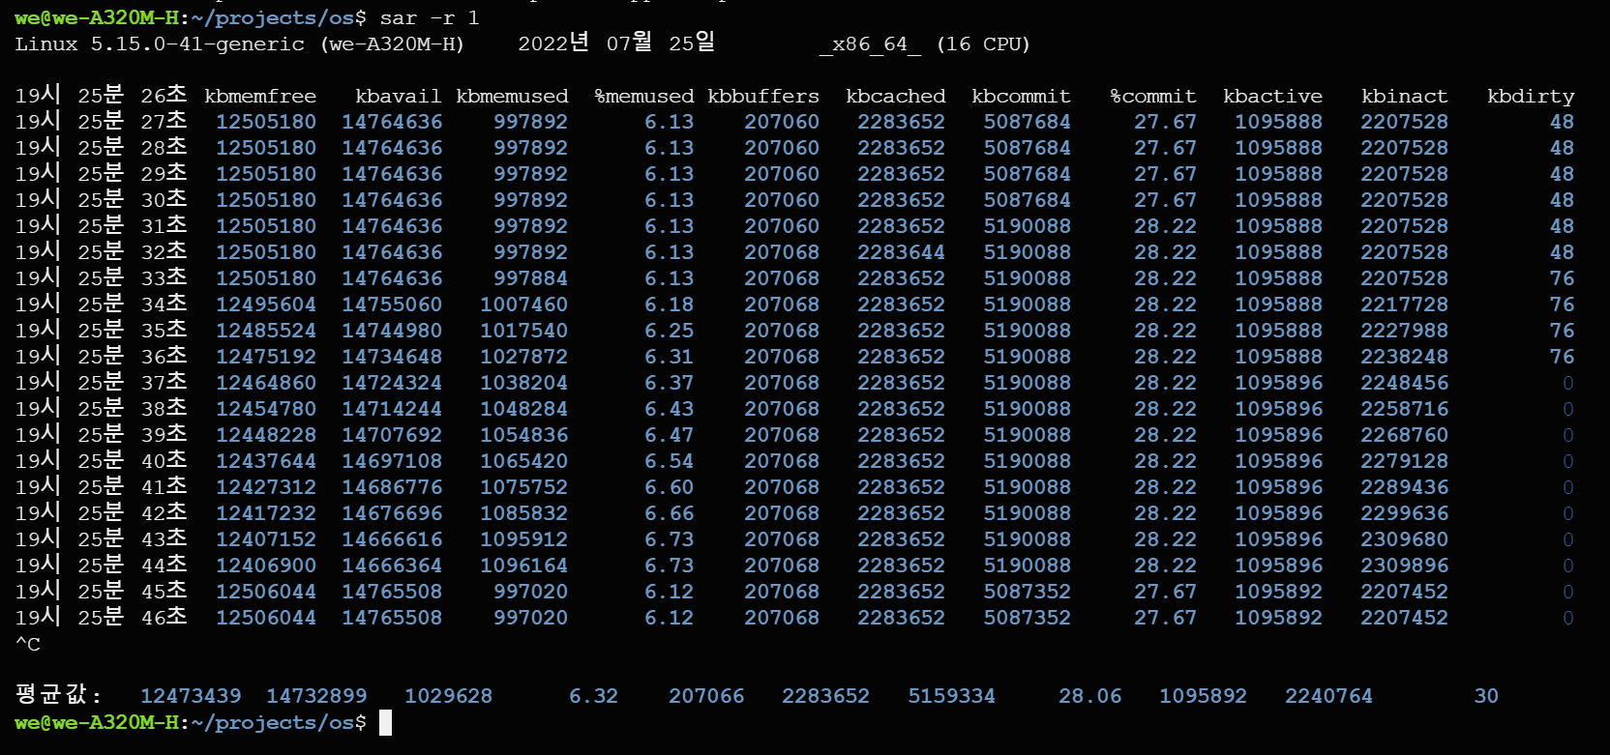The image size is (1610, 755).
Task: Click the '_x86_64_' architecture text
Action: [x=870, y=44]
